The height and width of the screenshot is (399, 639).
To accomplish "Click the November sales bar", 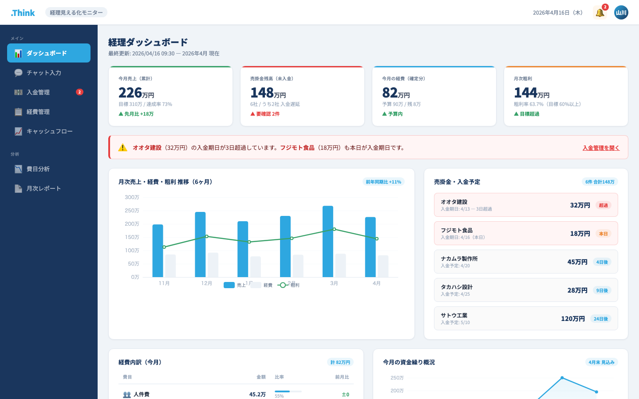I will (x=158, y=251).
